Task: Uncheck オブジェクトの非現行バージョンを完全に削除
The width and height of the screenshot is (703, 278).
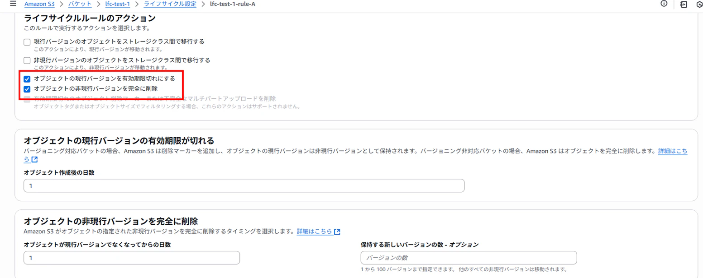Action: coord(27,89)
